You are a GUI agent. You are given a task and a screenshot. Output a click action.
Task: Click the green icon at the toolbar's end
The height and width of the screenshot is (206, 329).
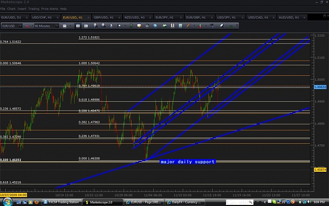click(231, 26)
